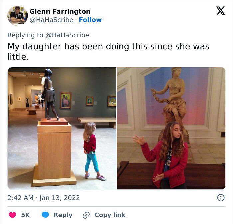Image resolution: width=233 pixels, height=224 pixels.
Task: Click the 5K likes count
Action: (x=25, y=215)
